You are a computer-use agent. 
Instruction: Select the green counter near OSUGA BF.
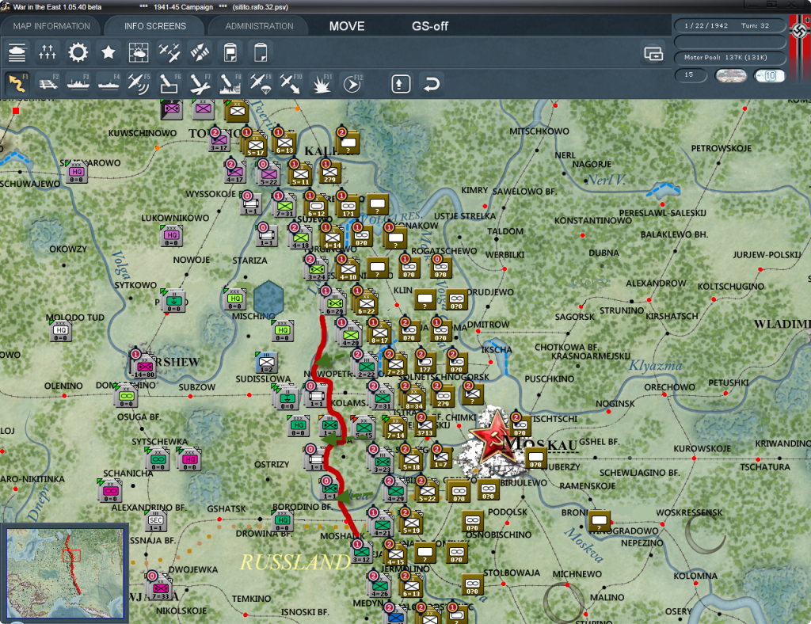(126, 395)
